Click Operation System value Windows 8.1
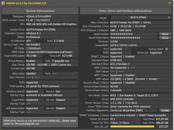 click(33, 33)
